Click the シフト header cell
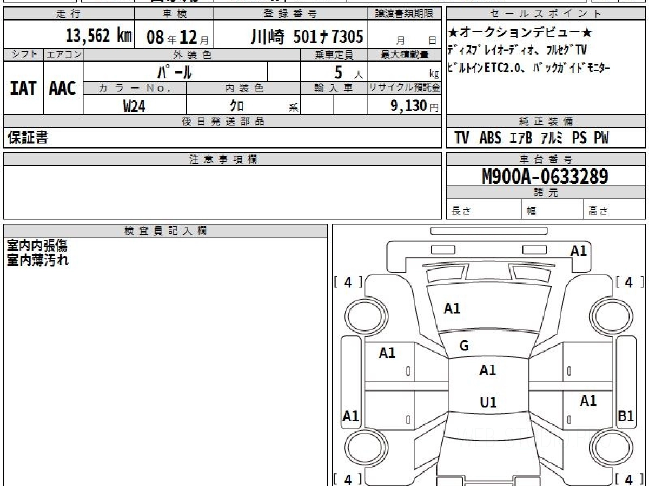 [x=23, y=55]
